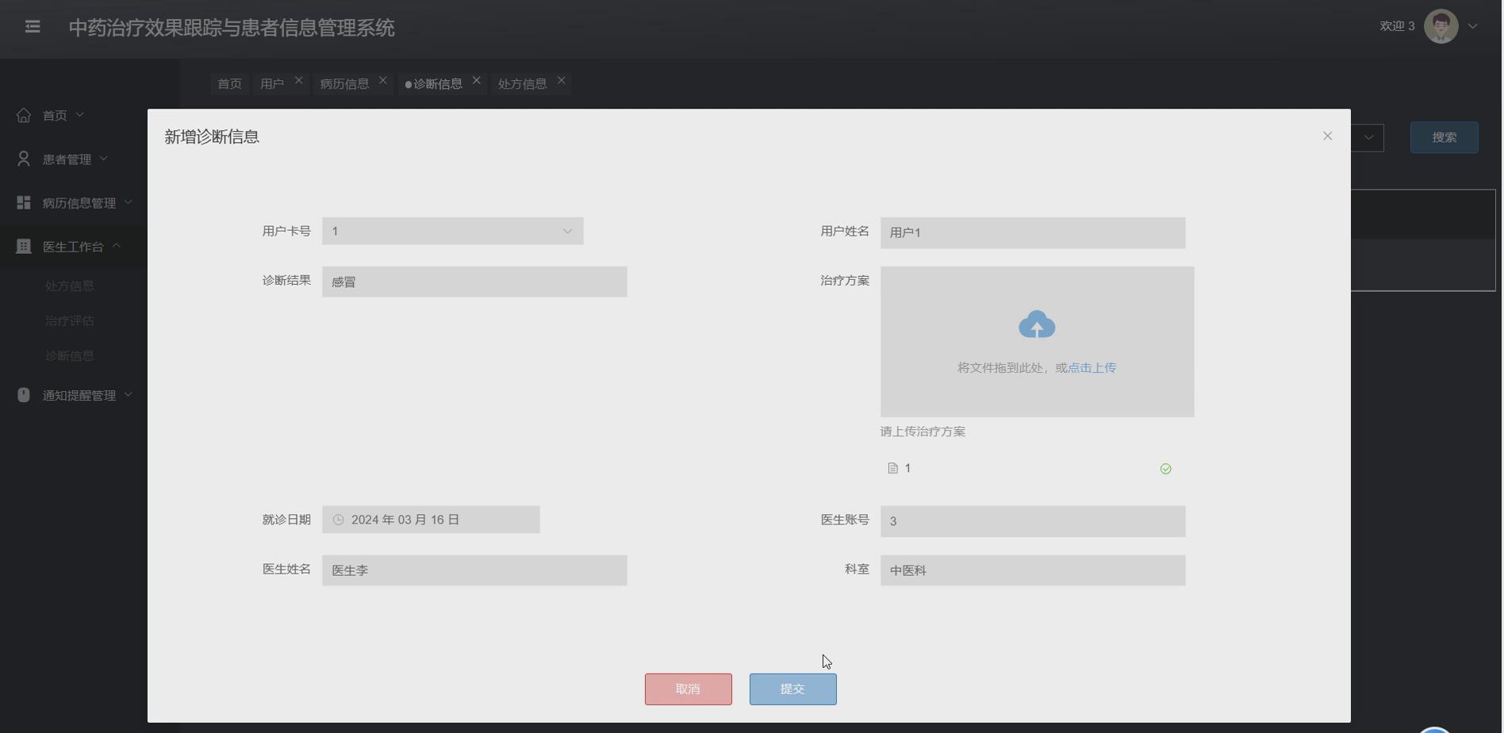Click the 病历信息管理 grid icon
The image size is (1504, 733).
pyautogui.click(x=22, y=202)
